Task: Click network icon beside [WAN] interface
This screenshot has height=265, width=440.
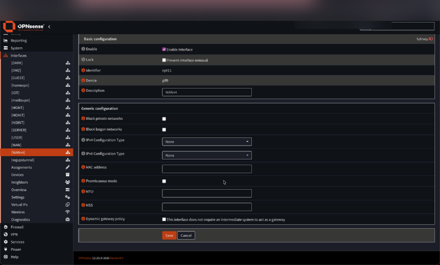Action: (x=68, y=145)
